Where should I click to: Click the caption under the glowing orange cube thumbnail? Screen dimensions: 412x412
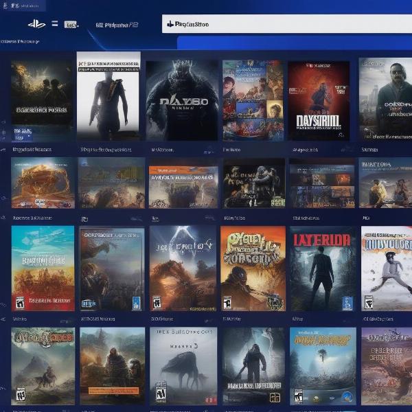[32, 218]
